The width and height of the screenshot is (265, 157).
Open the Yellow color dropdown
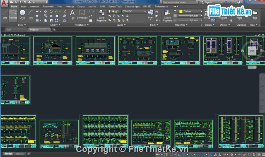pos(190,11)
